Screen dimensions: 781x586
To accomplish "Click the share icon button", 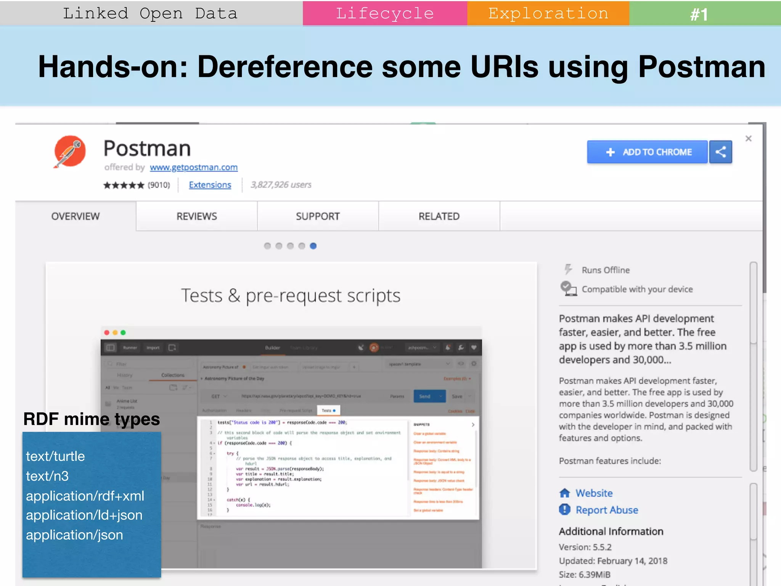I will (721, 152).
